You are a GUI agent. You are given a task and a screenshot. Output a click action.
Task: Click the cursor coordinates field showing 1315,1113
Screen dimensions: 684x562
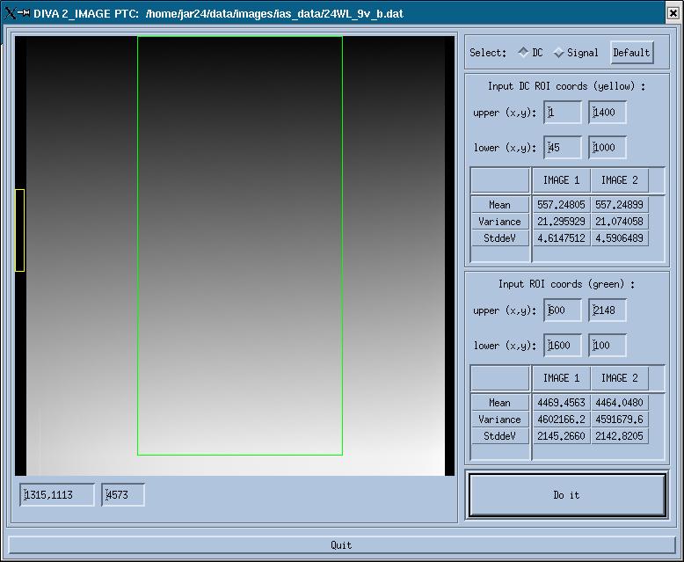57,495
